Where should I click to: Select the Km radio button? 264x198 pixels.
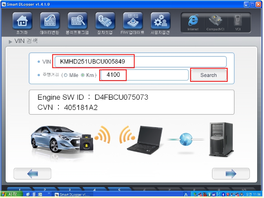tap(83, 75)
